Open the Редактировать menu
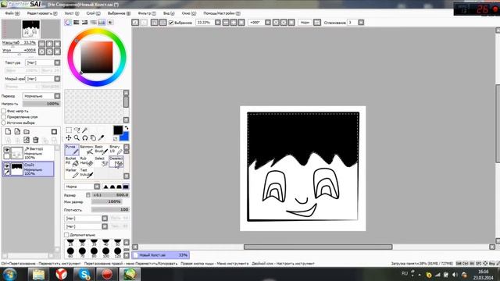This screenshot has height=281, width=500. click(42, 13)
